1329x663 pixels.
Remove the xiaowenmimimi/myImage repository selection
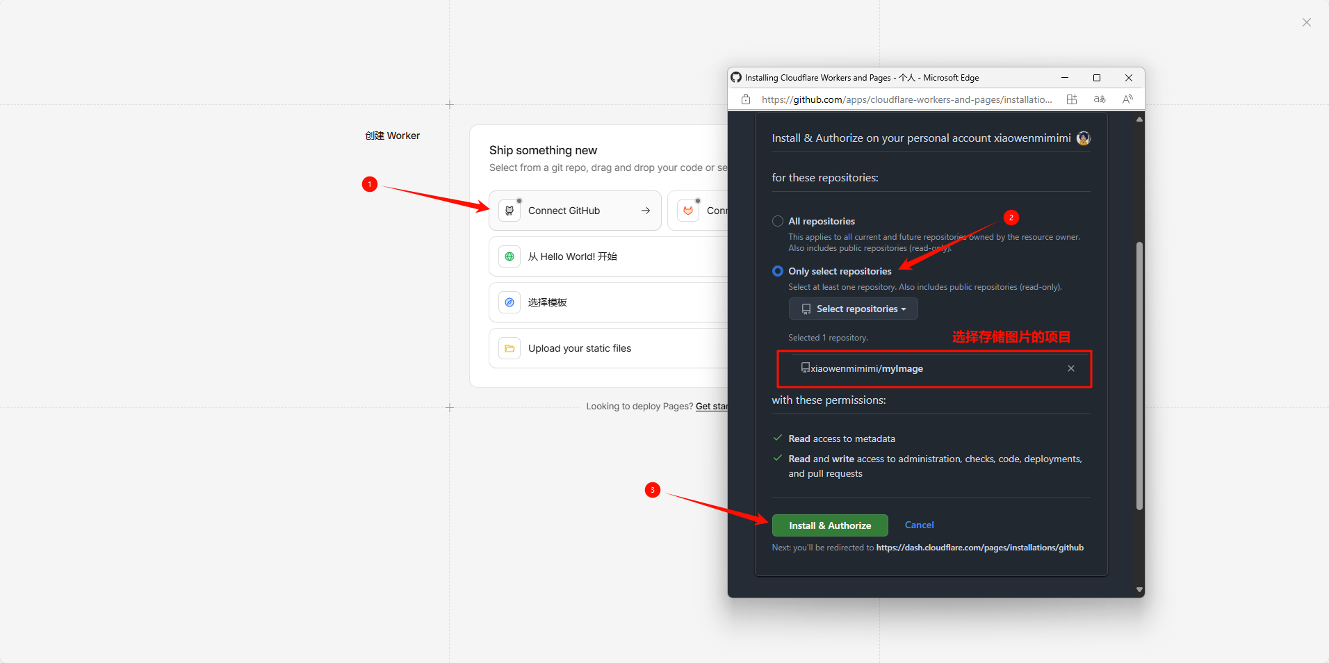(1070, 368)
